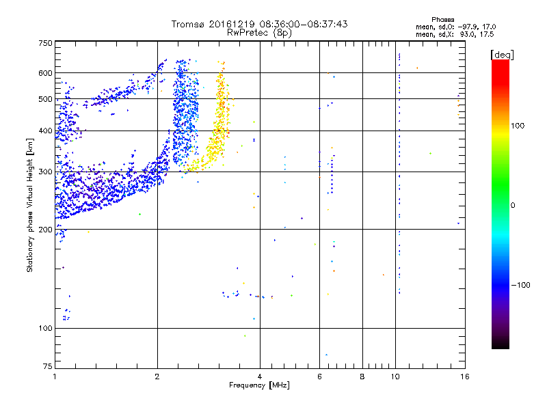Click the 'Phases' header label
The height and width of the screenshot is (410, 547).
point(442,20)
